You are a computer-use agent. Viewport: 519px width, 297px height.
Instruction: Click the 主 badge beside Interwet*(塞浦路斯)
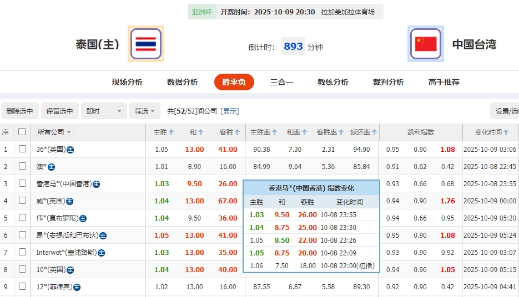[x=100, y=253]
